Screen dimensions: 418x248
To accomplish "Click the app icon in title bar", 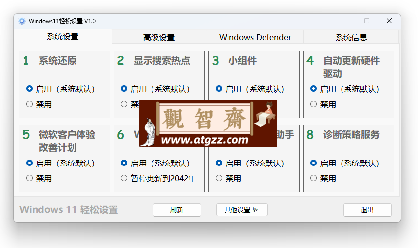I will coord(22,21).
